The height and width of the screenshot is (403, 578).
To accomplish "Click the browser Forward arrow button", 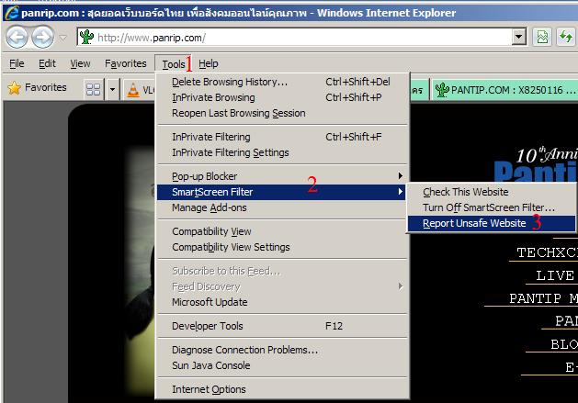I will (x=42, y=38).
